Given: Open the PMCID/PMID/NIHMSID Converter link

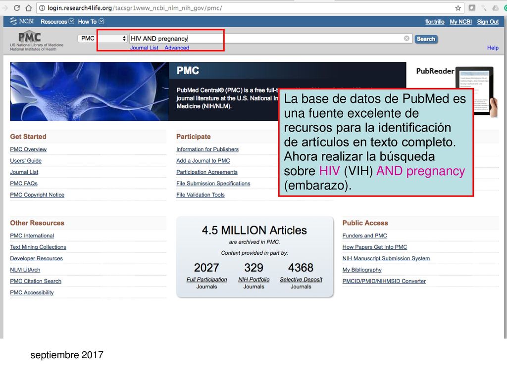Looking at the screenshot, I should point(384,281).
